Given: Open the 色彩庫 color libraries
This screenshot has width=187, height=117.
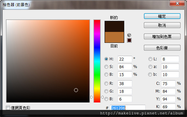Looking at the screenshot, I should point(162,48).
